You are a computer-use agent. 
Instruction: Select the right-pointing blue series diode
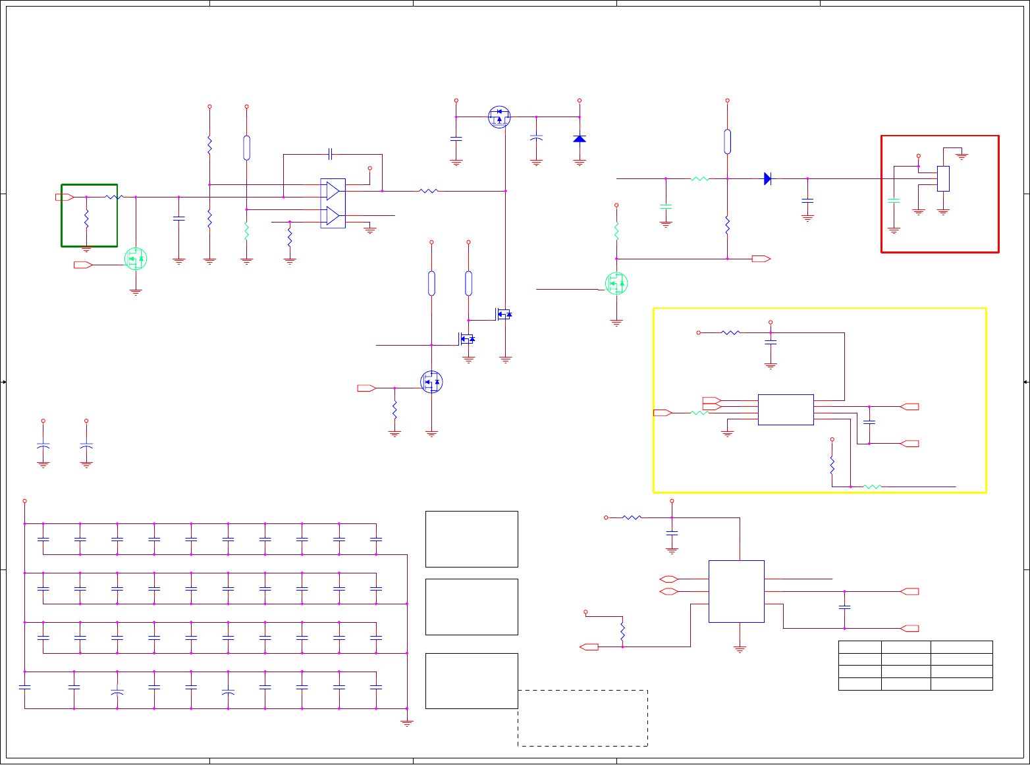(767, 178)
